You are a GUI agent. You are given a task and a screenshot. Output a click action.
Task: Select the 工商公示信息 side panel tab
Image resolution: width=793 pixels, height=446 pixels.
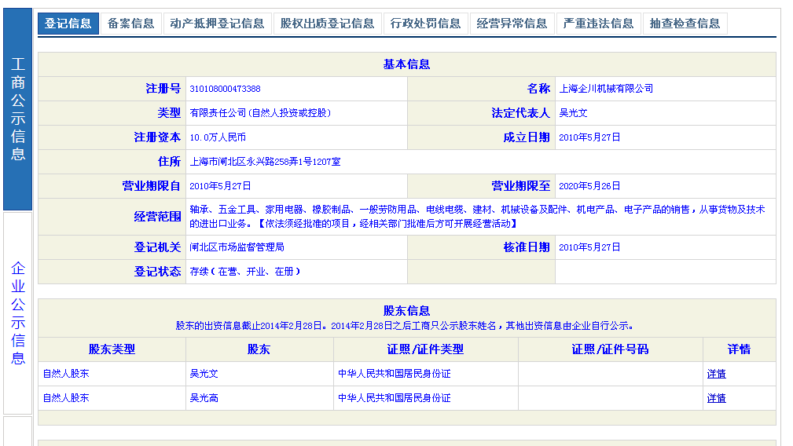coord(18,109)
